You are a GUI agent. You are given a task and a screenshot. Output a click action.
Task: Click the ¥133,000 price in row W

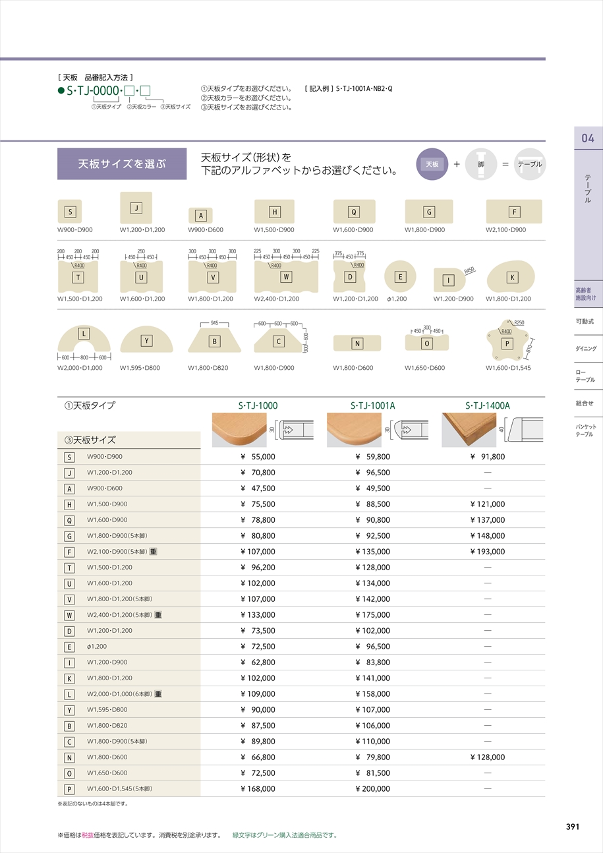point(258,615)
